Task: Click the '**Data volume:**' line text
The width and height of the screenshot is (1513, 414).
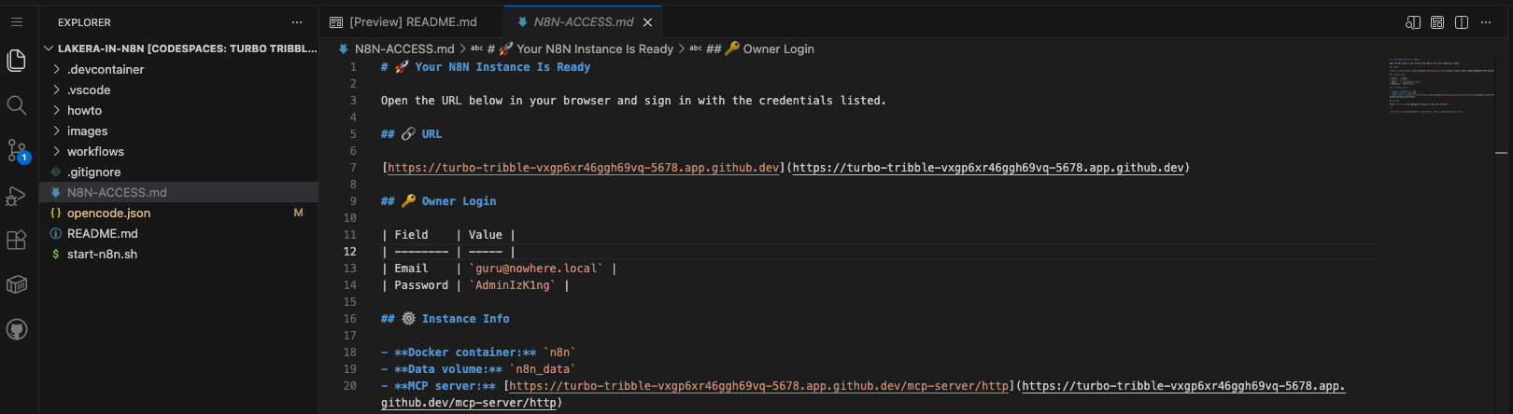Action: 479,369
